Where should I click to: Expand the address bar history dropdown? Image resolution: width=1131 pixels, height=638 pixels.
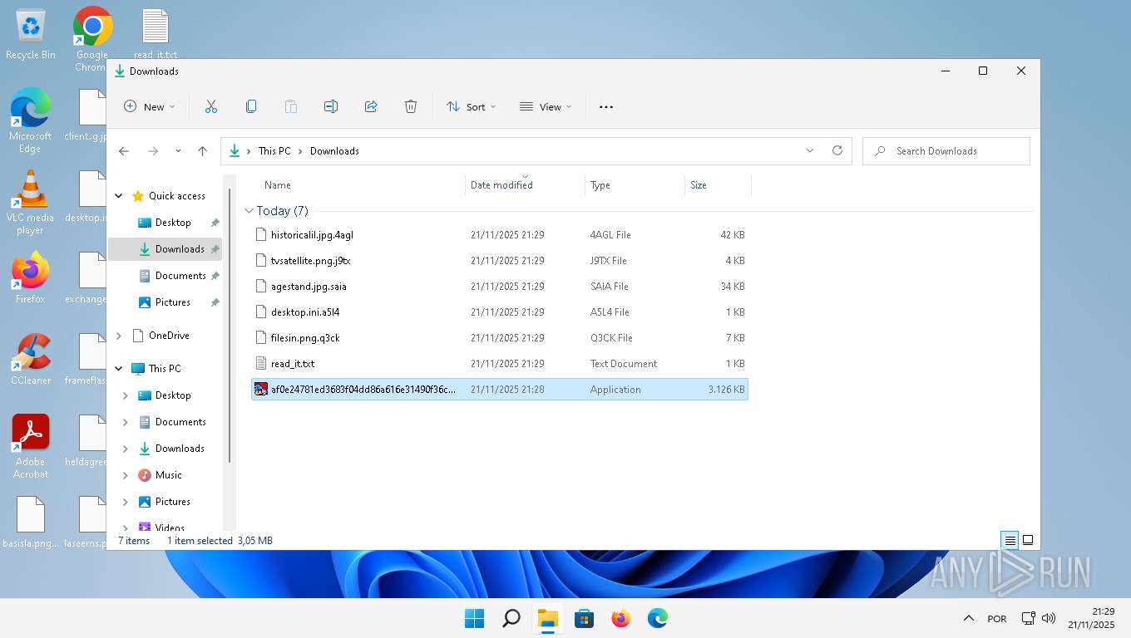tap(810, 151)
